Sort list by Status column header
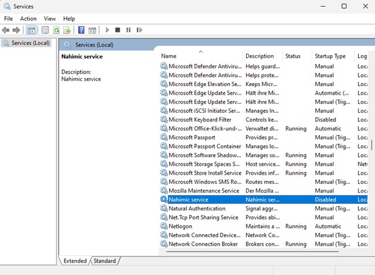375x275 pixels. [x=293, y=56]
